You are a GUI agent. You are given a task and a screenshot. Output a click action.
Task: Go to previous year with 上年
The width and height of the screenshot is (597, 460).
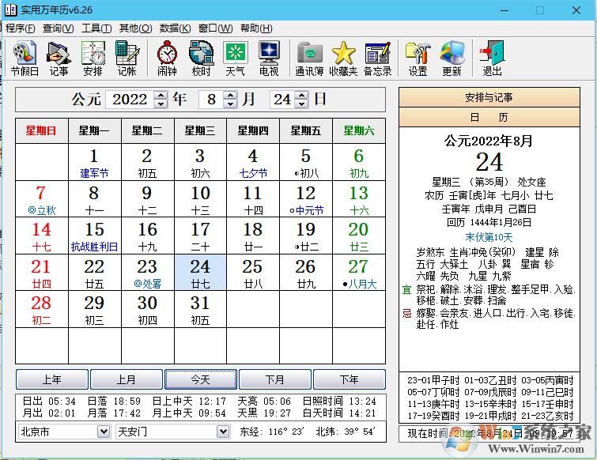click(51, 379)
